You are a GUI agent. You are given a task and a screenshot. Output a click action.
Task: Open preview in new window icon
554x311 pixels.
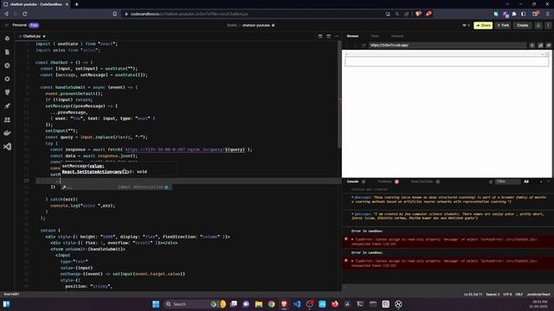(540, 45)
